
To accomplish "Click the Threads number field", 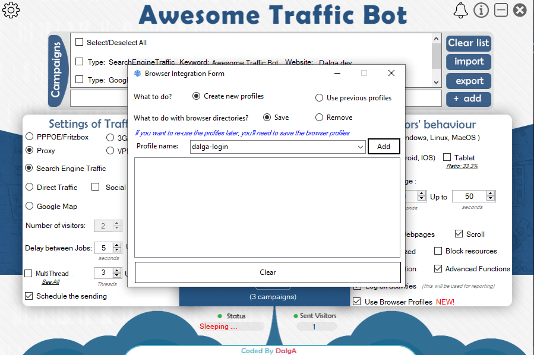I will click(x=103, y=272).
